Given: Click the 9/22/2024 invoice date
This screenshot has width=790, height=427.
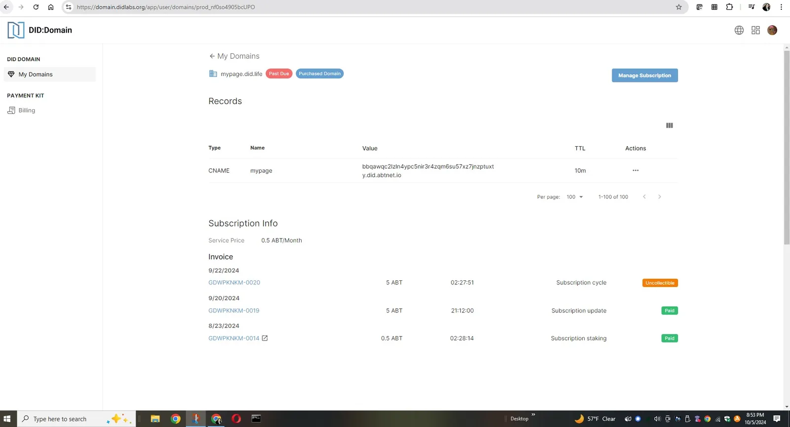Looking at the screenshot, I should pyautogui.click(x=224, y=271).
